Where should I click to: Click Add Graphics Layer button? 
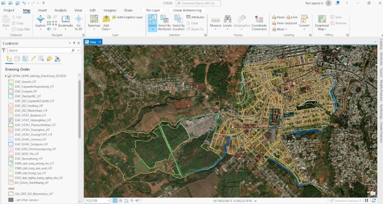(x=127, y=17)
